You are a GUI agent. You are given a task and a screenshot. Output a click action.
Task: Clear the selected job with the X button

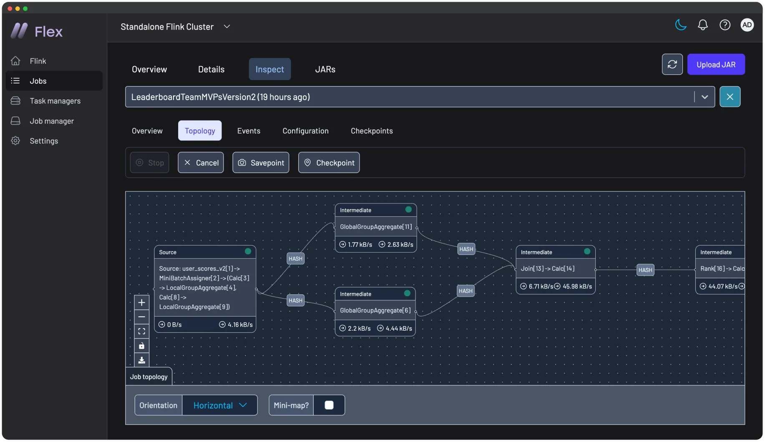coord(730,97)
